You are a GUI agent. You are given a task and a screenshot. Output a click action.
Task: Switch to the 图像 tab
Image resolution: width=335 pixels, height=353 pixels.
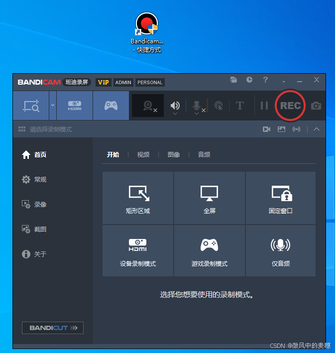point(174,155)
